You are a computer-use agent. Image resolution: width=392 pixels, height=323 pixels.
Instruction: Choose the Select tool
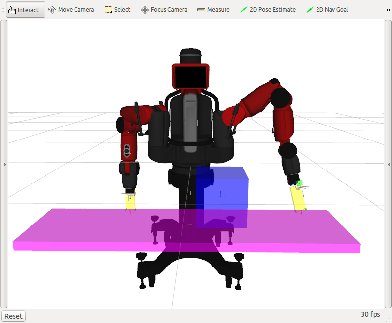coord(117,10)
